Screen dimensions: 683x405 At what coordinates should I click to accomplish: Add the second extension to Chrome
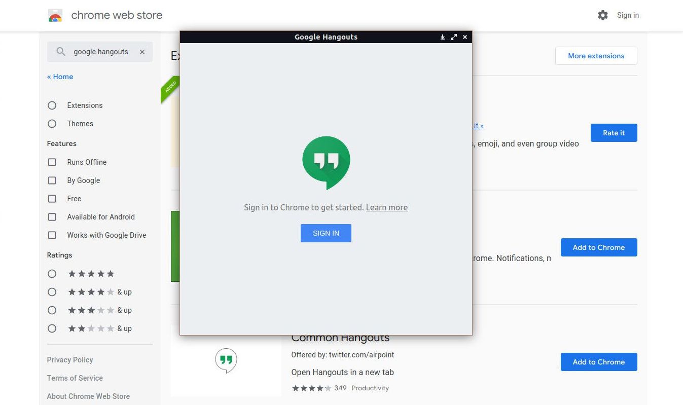point(599,247)
